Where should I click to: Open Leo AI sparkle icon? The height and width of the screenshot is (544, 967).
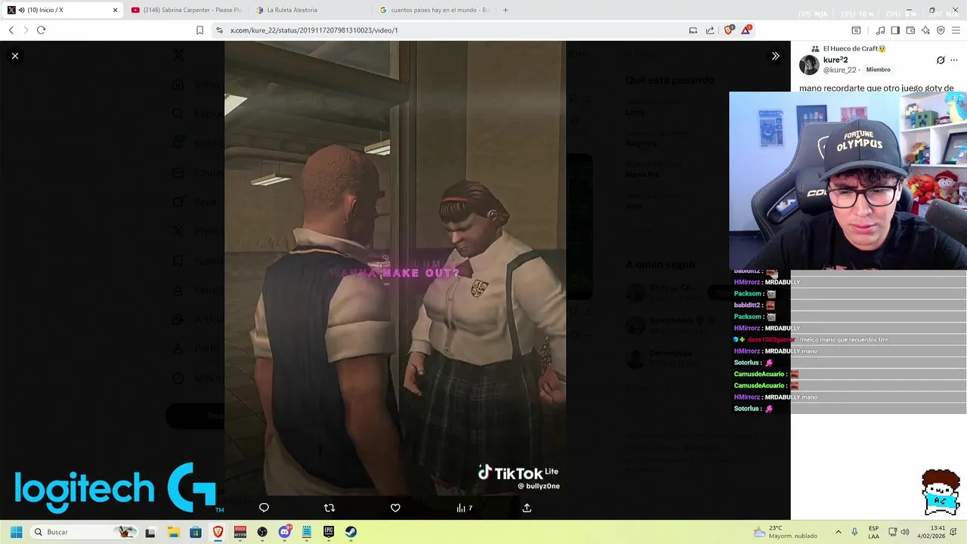(x=925, y=30)
